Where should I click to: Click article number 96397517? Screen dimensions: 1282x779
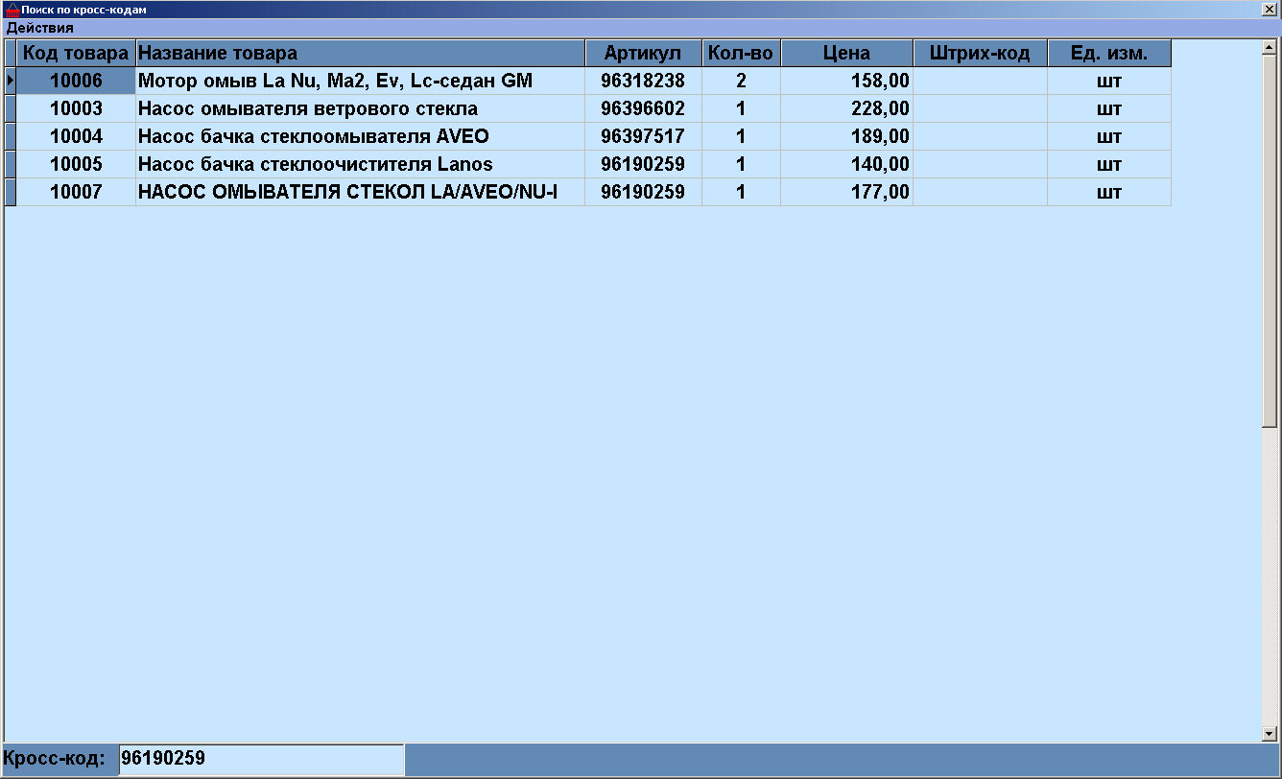(643, 137)
